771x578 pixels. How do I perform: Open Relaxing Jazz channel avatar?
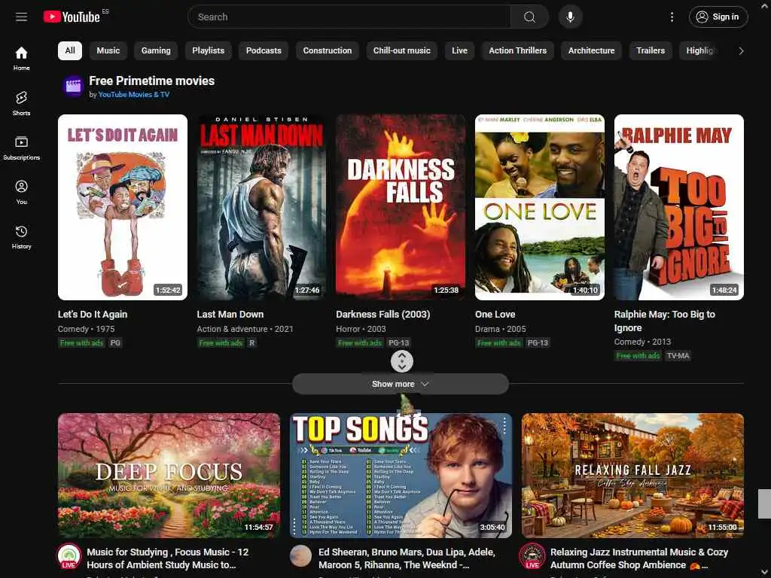click(532, 556)
